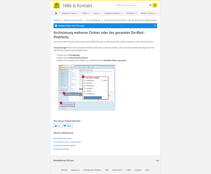
Task: Open Persönlich und Vertraulich help topic
Action: click(65, 145)
